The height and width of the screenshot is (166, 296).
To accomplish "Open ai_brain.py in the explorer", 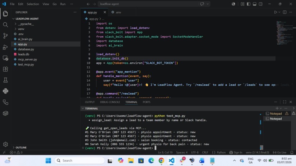I will click(25, 39).
